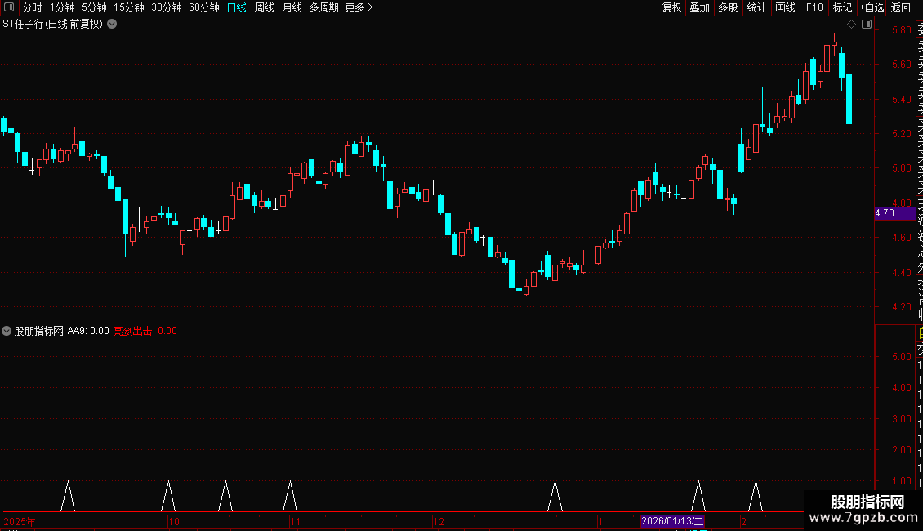Viewport: 923px width, 531px height.
Task: Click the month 10 label on time axis
Action: [174, 521]
